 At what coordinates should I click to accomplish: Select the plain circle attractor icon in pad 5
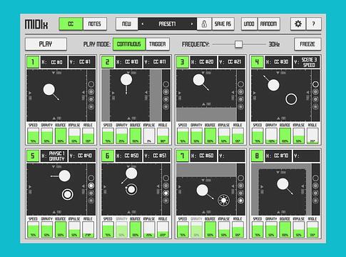pos(91,178)
